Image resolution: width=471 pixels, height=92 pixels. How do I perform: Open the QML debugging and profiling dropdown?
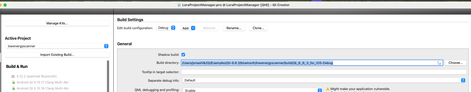(252, 90)
